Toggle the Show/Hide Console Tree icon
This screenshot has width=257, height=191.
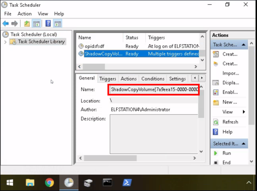coord(36,23)
